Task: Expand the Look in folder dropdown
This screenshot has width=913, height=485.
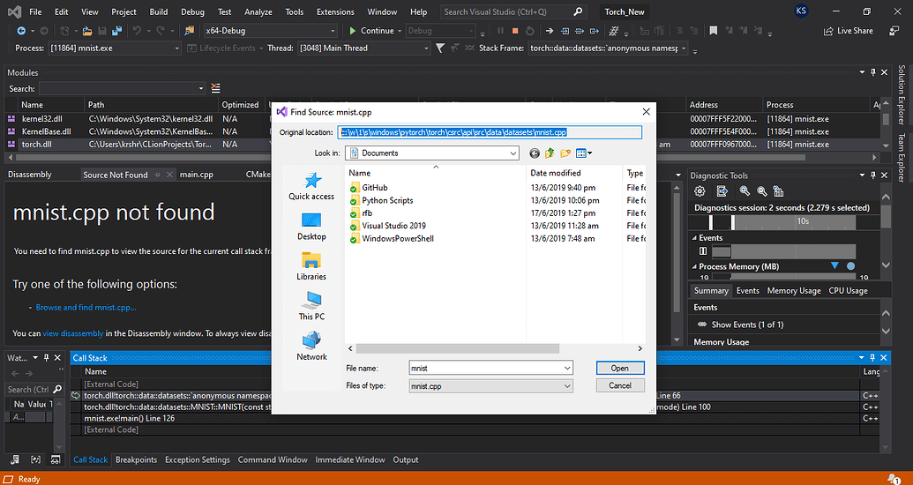Action: 513,153
